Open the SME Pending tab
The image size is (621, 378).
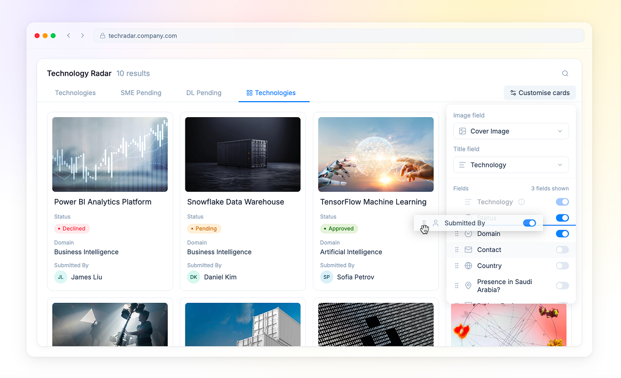141,93
